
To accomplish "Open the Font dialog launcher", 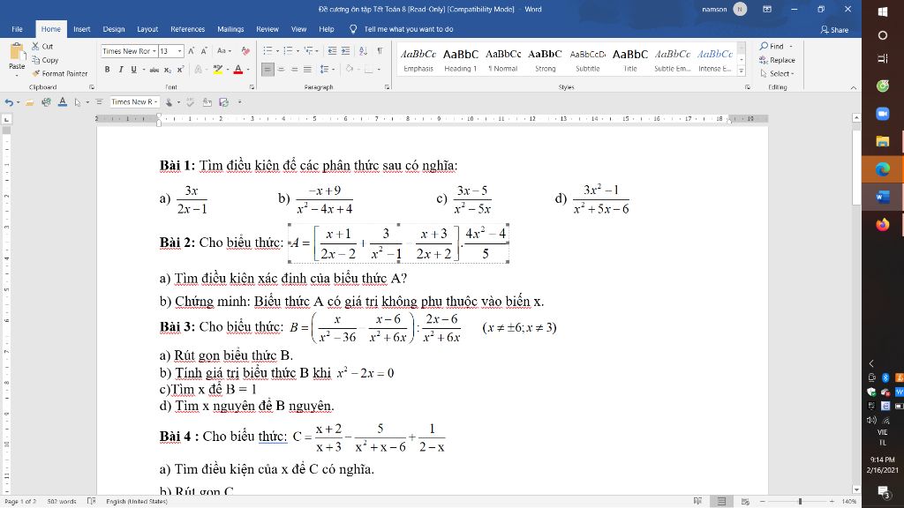I will point(252,87).
